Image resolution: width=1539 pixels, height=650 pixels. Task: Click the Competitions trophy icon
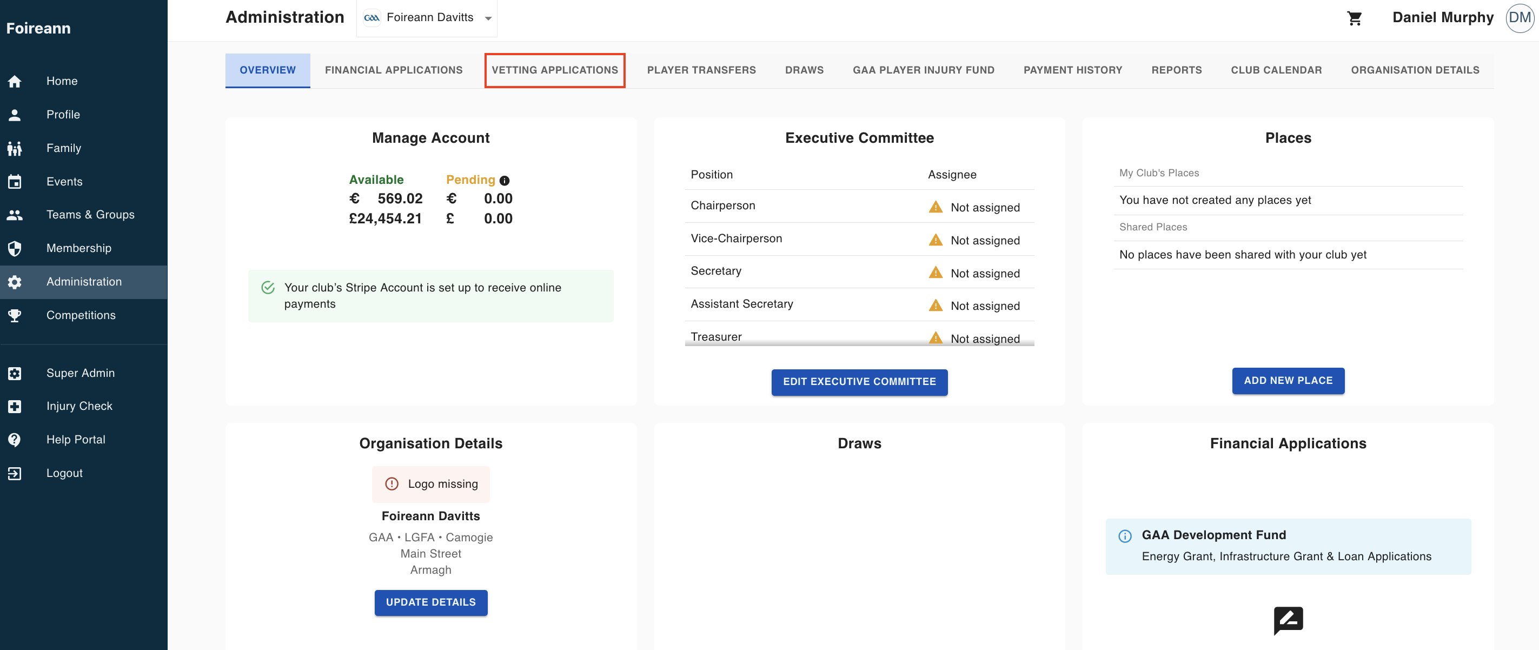[15, 315]
